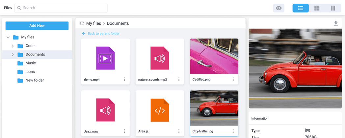Click the back arrow icon
This screenshot has height=138, width=345.
pyautogui.click(x=84, y=34)
